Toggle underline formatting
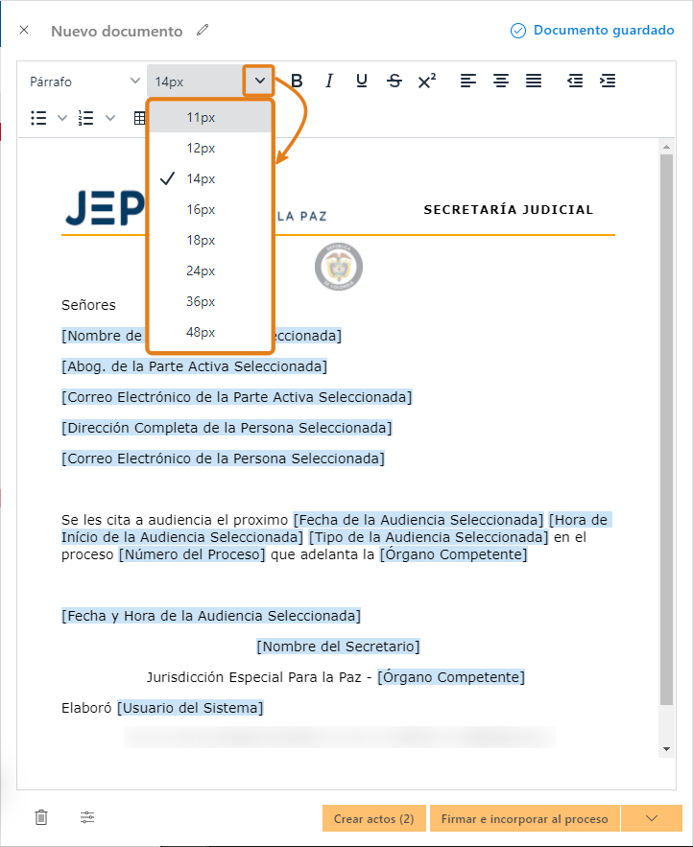Viewport: 693px width, 847px height. [x=362, y=81]
